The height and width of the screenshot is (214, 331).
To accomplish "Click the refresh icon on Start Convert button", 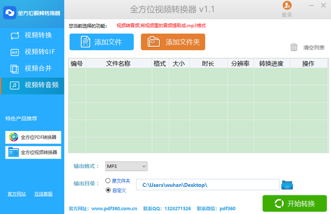I will point(279,203).
